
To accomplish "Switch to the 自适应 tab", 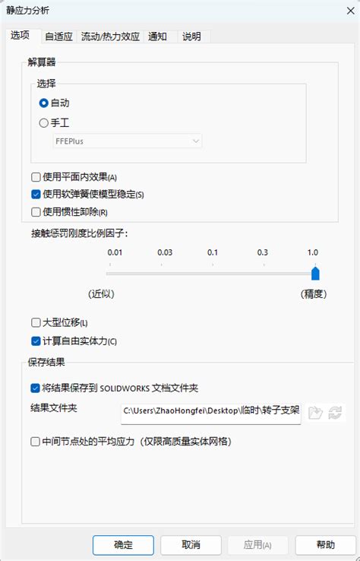I will click(x=59, y=36).
